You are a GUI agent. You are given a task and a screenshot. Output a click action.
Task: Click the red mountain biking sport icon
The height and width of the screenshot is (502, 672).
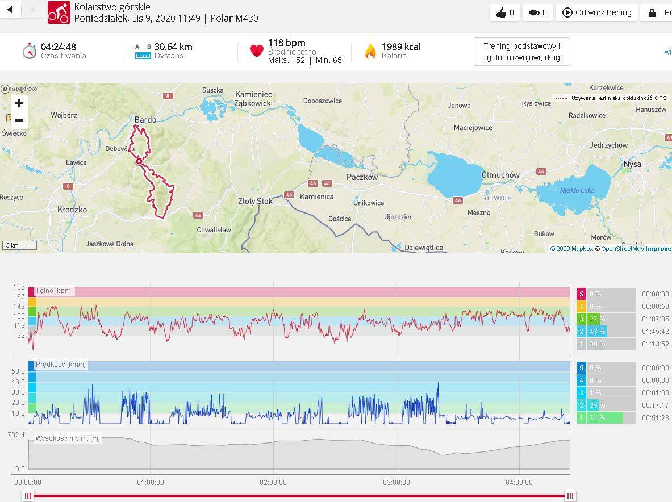[x=59, y=12]
